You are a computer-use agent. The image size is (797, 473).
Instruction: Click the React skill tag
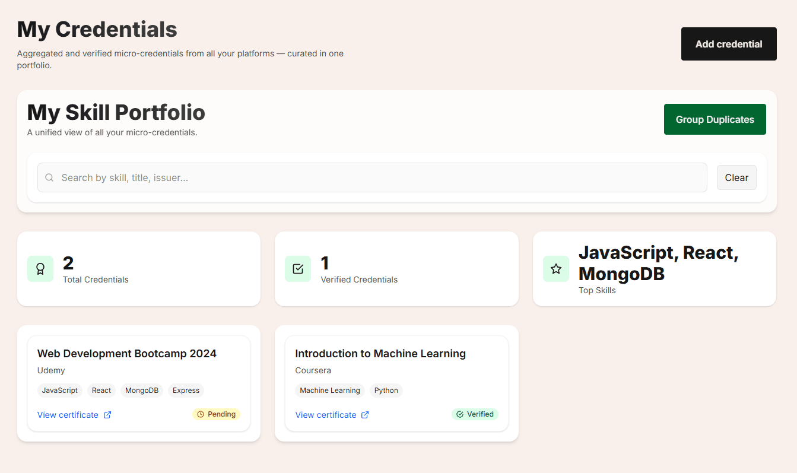(101, 391)
